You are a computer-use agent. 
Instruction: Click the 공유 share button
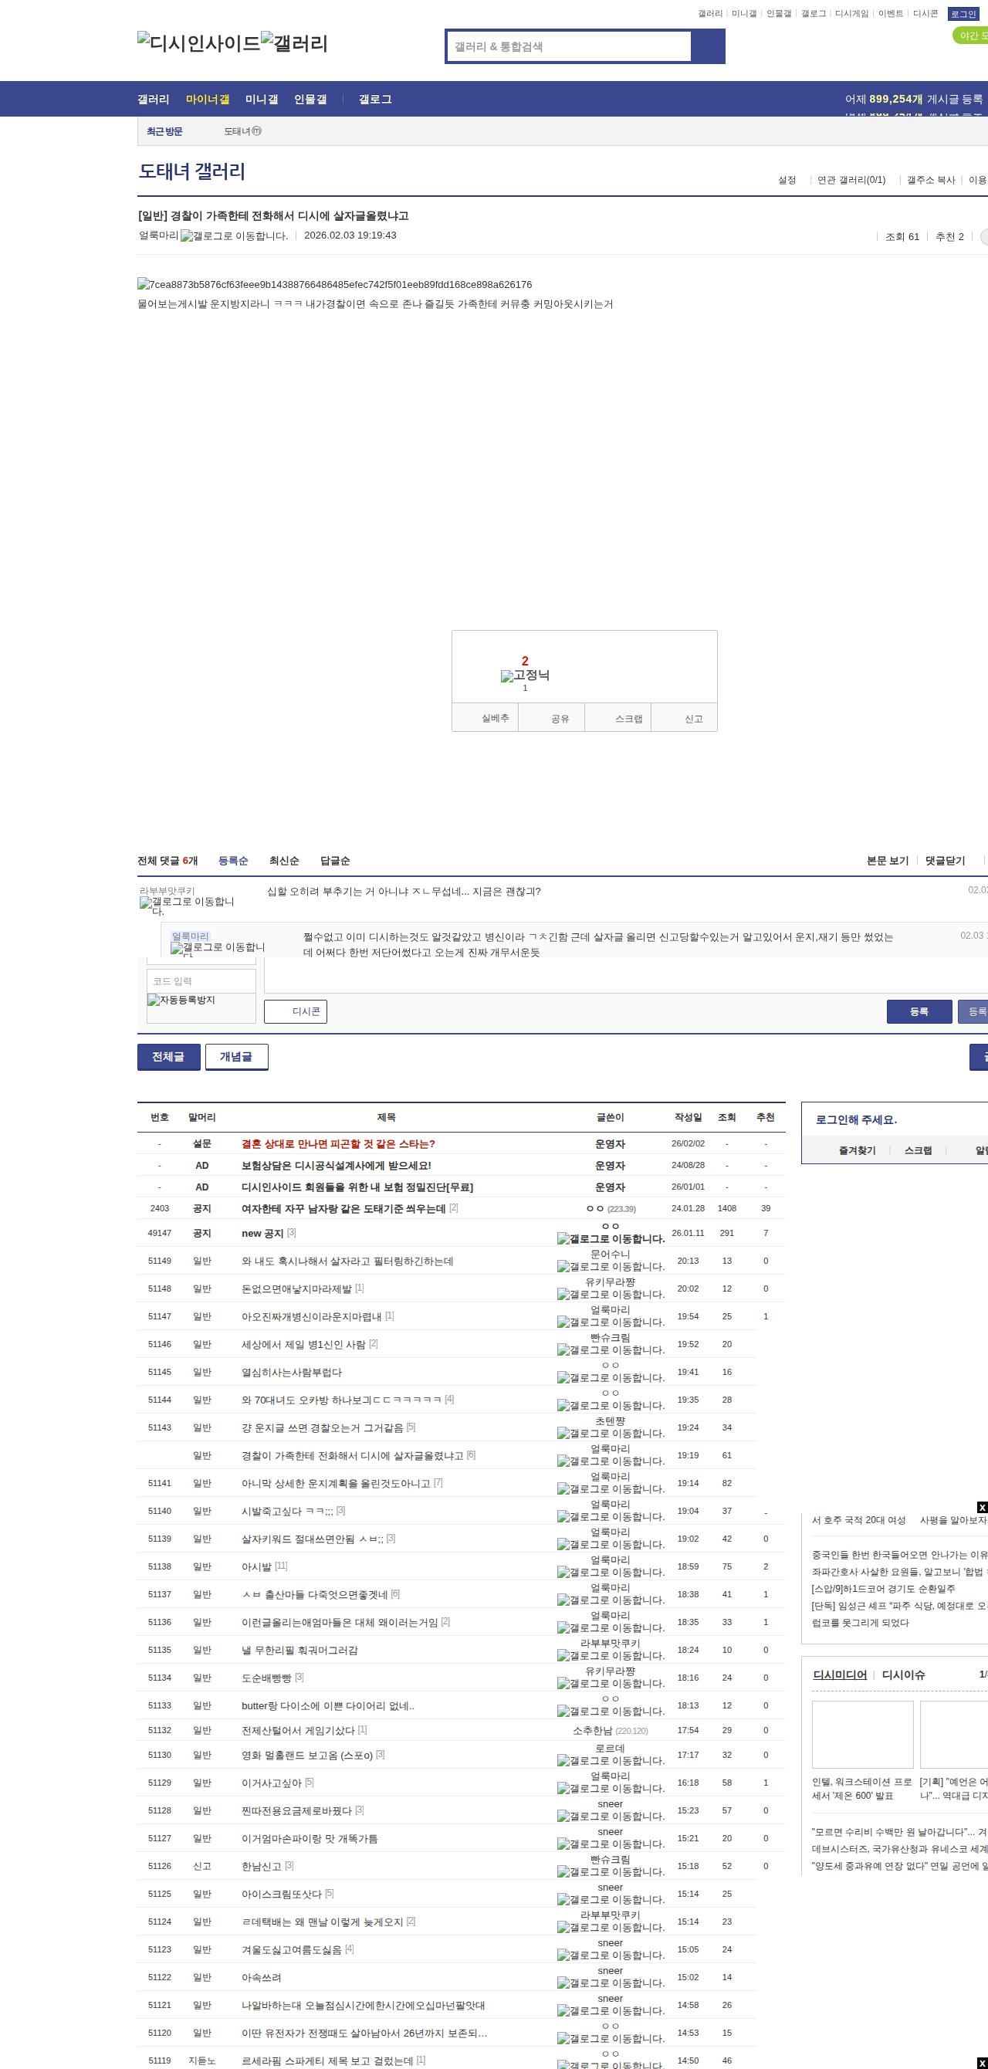click(551, 718)
